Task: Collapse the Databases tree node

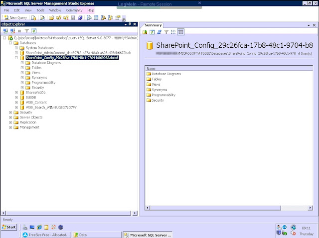Action: 10,43
